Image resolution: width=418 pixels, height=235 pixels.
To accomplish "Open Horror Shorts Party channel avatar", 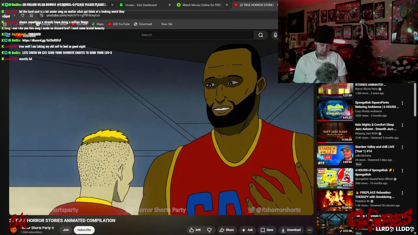I will point(13,230).
